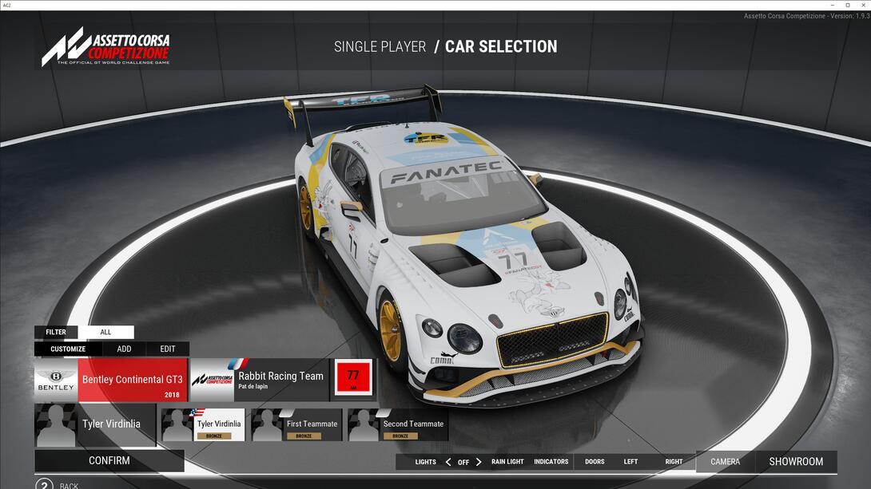Open the Filter value showing ALL
Viewport: 871px width, 489px height.
pyautogui.click(x=105, y=332)
